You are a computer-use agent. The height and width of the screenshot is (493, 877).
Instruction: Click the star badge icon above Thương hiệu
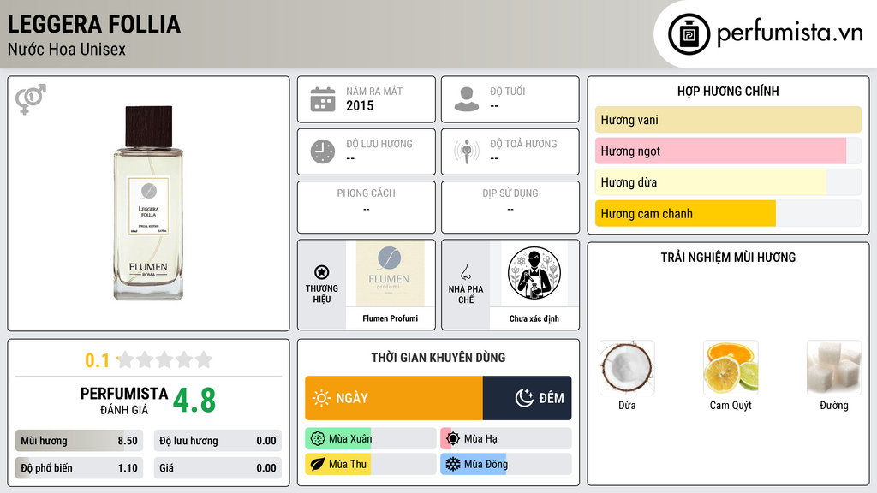pyautogui.click(x=322, y=272)
